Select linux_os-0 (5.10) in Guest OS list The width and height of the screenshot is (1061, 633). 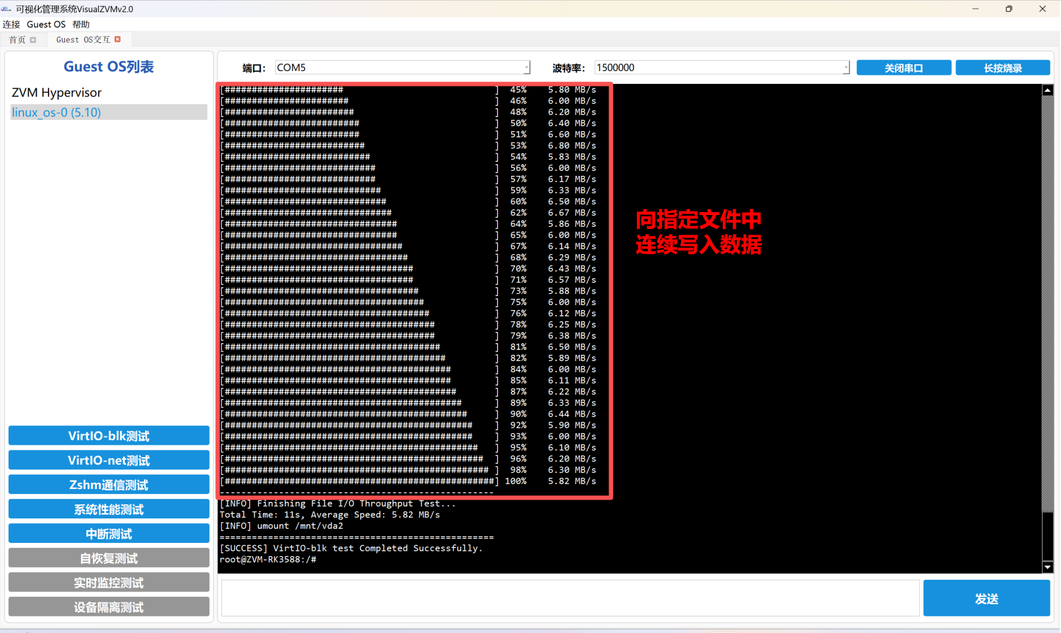click(x=56, y=112)
